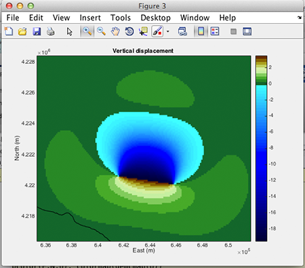Click the colorbar tick label -10
The width and height of the screenshot is (305, 268).
[272, 164]
